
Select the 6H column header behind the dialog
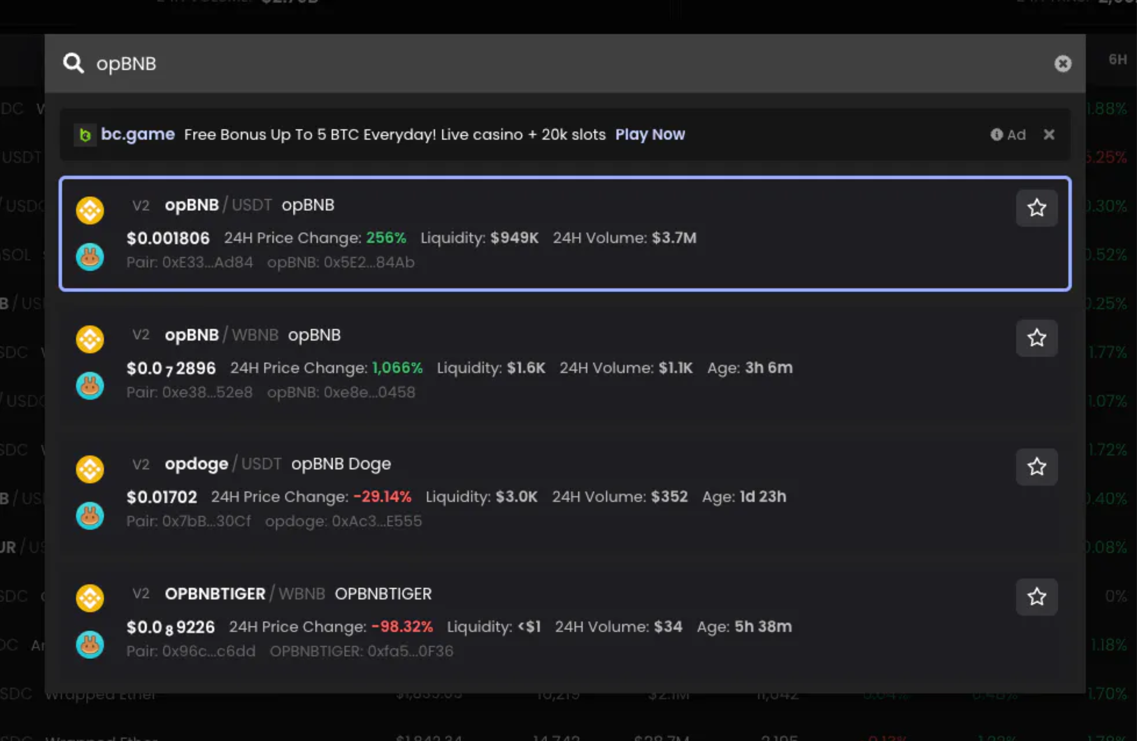pos(1117,60)
